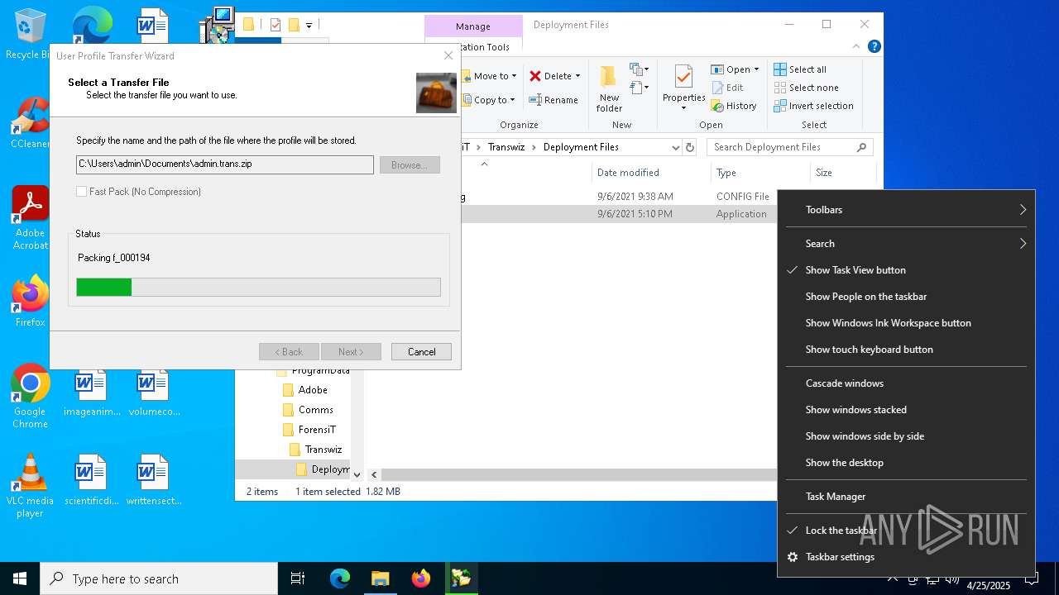Sort by Size column header
The image size is (1059, 595).
[x=842, y=173]
